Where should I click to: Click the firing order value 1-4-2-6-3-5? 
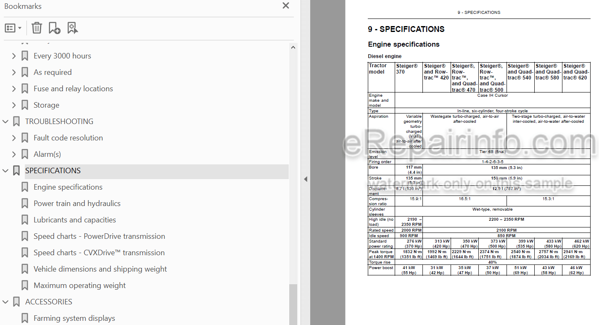click(493, 162)
